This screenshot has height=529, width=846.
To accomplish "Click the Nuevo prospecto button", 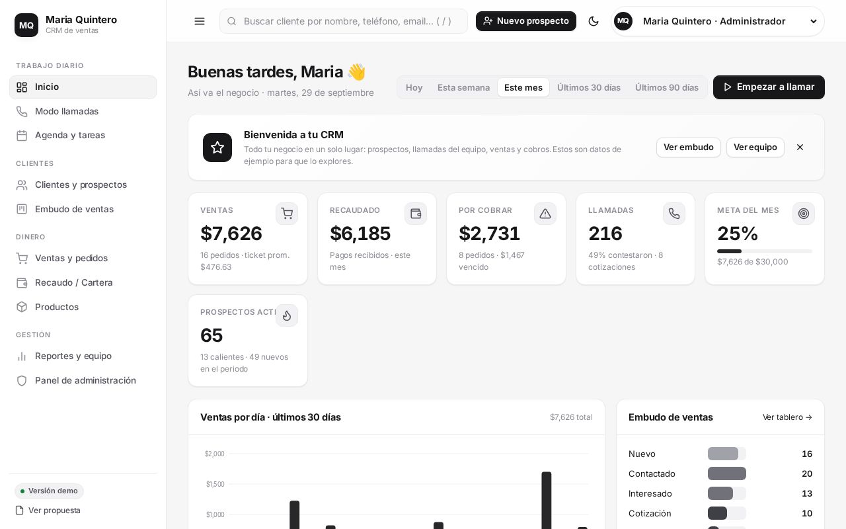I will click(526, 21).
